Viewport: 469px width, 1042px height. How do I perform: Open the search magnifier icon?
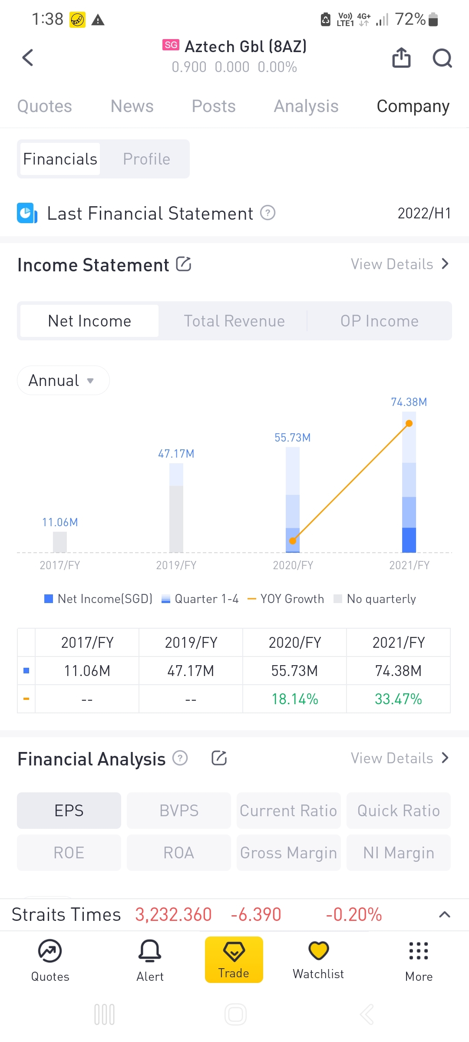coord(442,58)
